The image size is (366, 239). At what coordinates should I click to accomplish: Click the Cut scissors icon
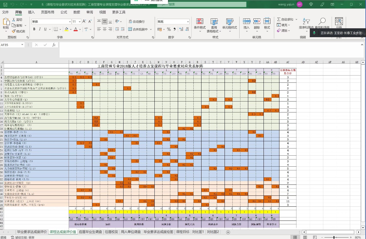pyautogui.click(x=14, y=20)
